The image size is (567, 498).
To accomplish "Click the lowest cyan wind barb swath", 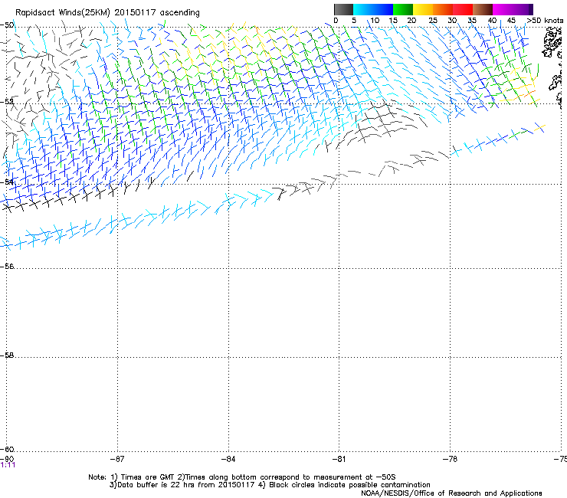I will pos(136,220).
